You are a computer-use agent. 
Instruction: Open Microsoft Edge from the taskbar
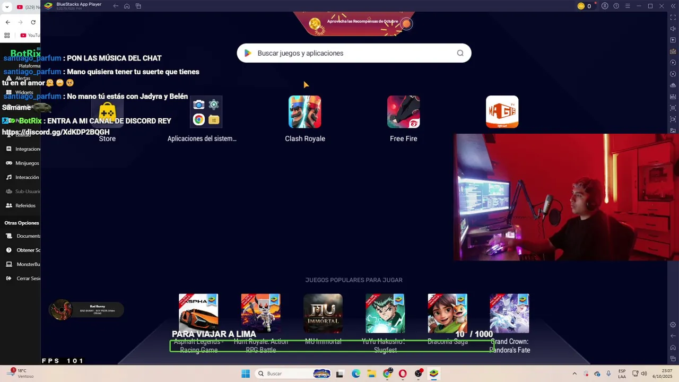[356, 374]
